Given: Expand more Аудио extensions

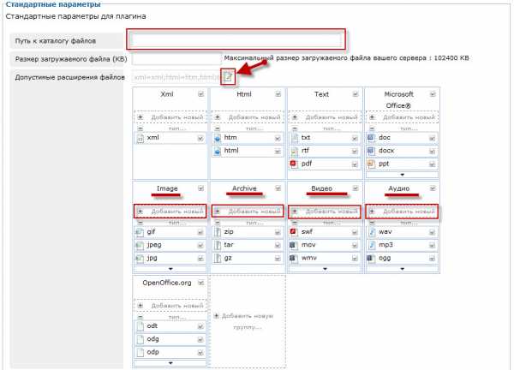Looking at the screenshot, I should (403, 269).
